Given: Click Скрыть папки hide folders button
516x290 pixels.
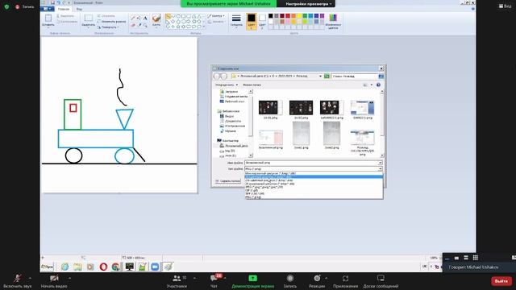Looking at the screenshot, I should (227, 181).
